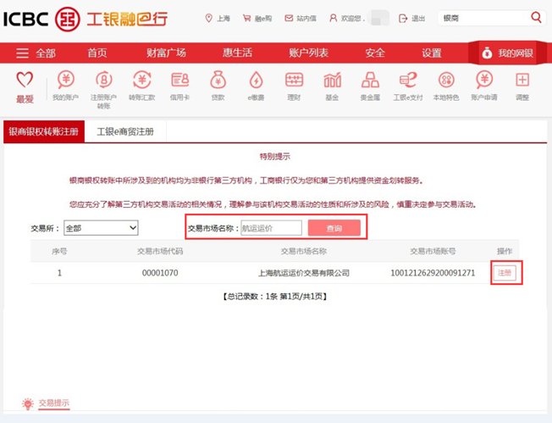Click the 退出 logout link
Screen dimensions: 552x423
click(x=412, y=18)
